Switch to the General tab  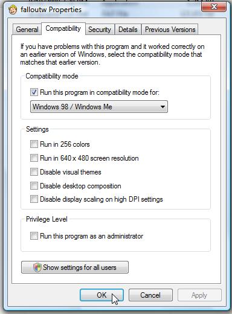point(27,30)
